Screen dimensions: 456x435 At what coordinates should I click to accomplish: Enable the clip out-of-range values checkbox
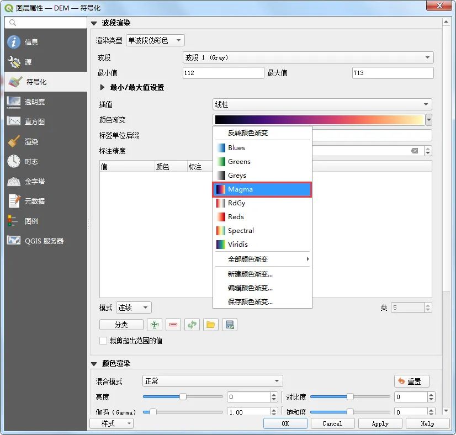(x=103, y=341)
